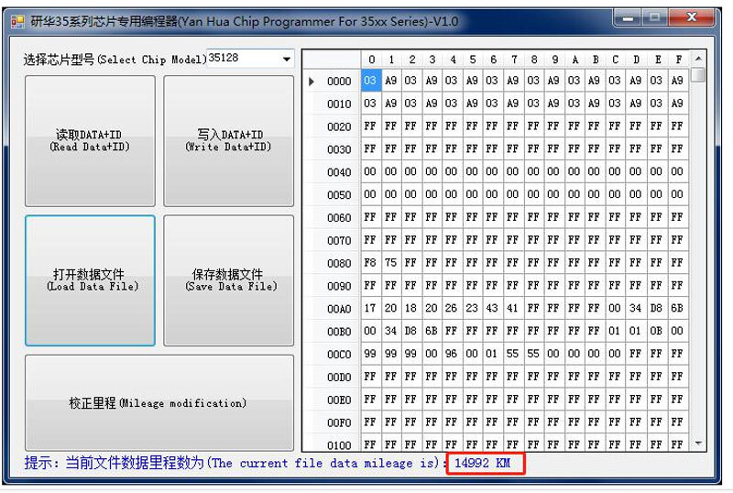Image resolution: width=733 pixels, height=493 pixels.
Task: Click the scrollbar down arrow of hex grid
Action: point(699,444)
